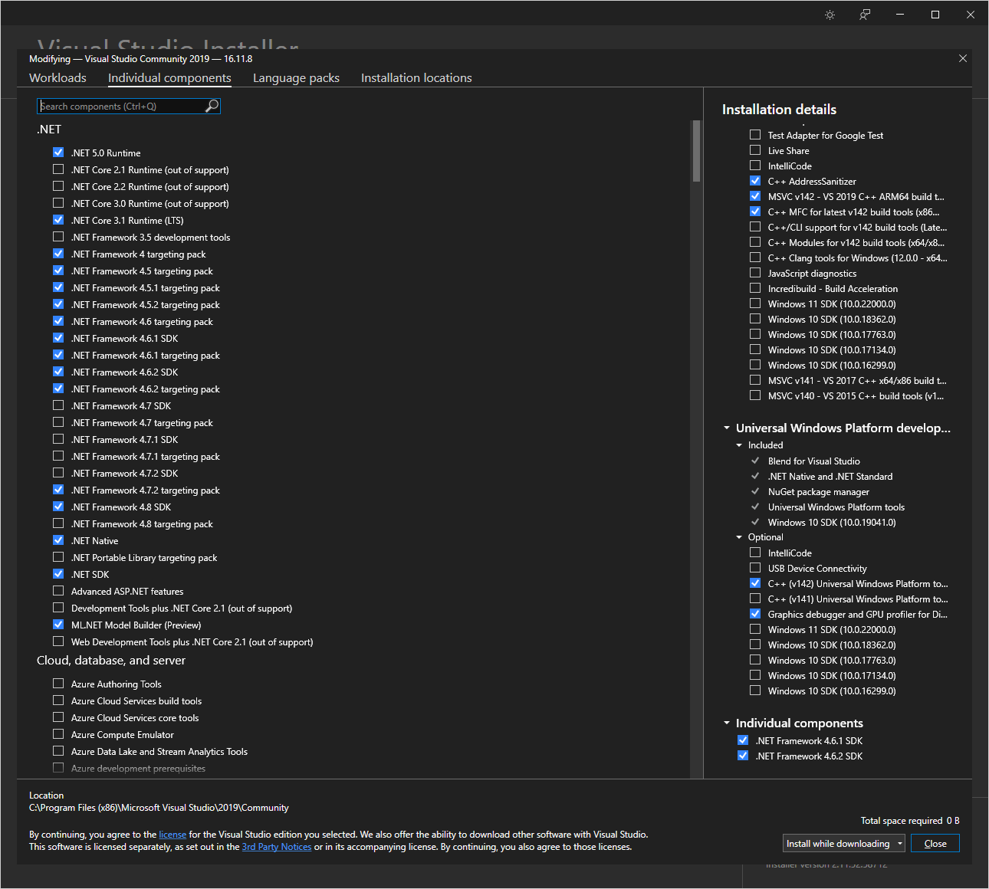Close the Modifying dialog with X
Screen dimensions: 989x889
pos(963,58)
